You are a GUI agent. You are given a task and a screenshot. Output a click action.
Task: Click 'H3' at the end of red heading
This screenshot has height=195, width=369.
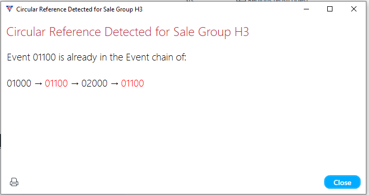click(242, 32)
